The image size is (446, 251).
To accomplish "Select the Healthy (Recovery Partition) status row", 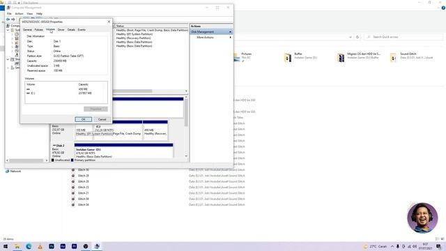I will point(133,38).
